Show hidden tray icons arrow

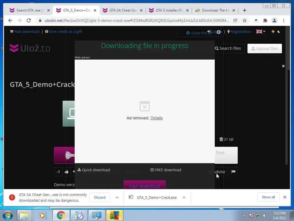pyautogui.click(x=244, y=216)
